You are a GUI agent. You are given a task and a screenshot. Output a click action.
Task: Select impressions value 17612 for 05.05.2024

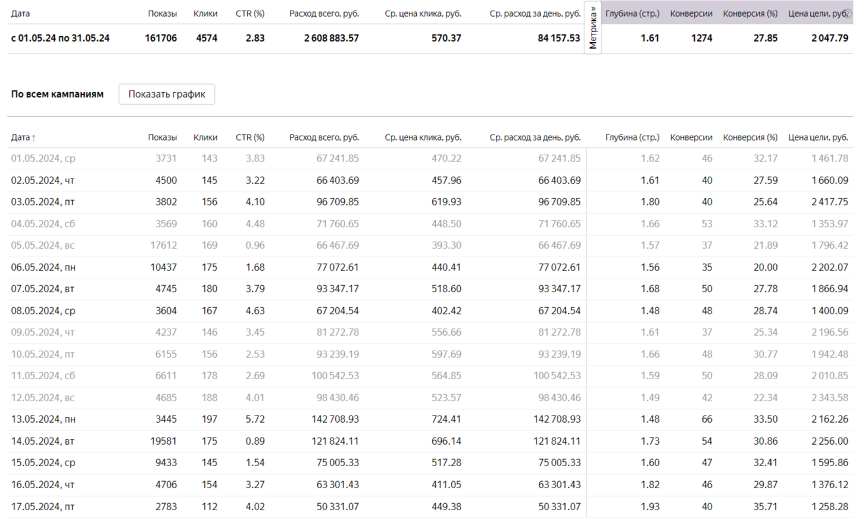pyautogui.click(x=164, y=245)
